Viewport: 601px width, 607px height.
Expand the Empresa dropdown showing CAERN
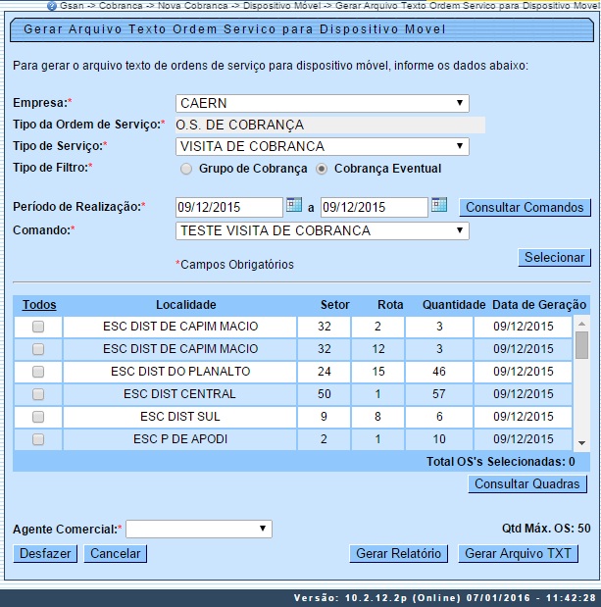click(323, 103)
